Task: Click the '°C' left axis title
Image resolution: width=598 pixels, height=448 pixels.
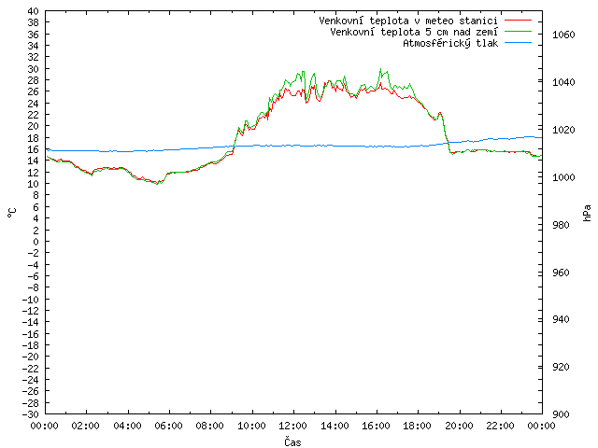Action: pyautogui.click(x=11, y=213)
